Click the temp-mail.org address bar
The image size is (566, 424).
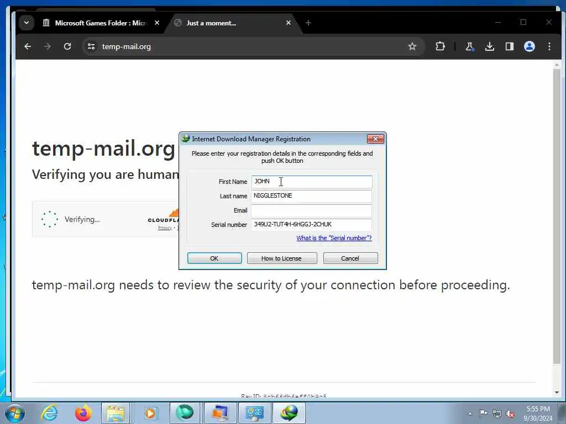253,46
